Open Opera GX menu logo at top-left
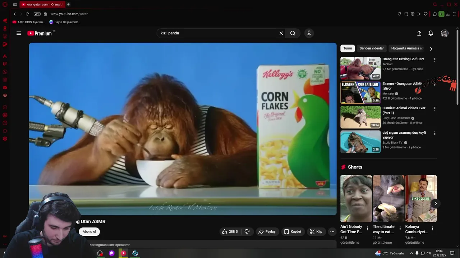The image size is (460, 258). pyautogui.click(x=5, y=5)
